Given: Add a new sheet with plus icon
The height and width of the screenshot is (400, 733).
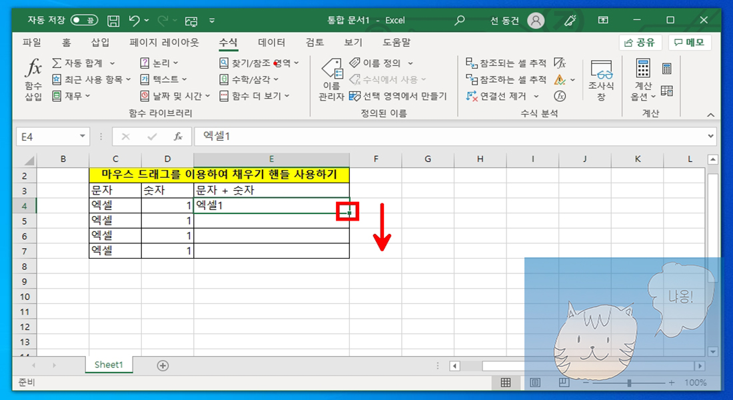Looking at the screenshot, I should point(163,365).
